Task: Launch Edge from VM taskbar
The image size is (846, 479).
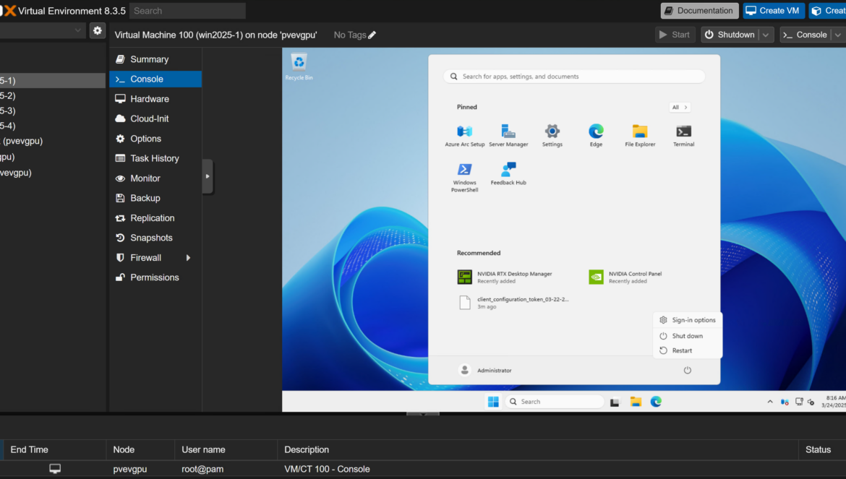Action: (656, 402)
